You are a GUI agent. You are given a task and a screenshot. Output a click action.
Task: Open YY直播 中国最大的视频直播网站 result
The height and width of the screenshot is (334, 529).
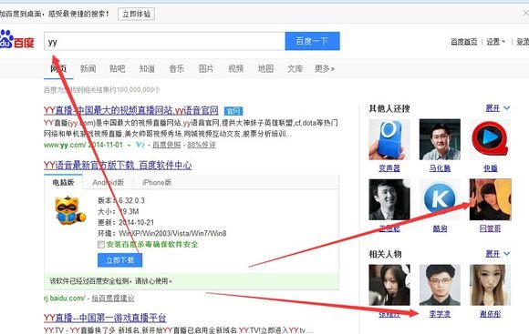click(131, 110)
